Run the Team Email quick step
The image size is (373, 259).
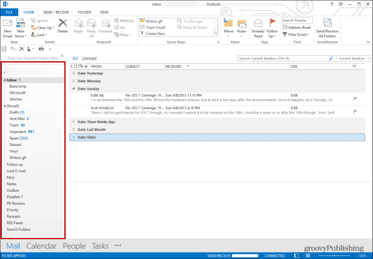click(152, 27)
